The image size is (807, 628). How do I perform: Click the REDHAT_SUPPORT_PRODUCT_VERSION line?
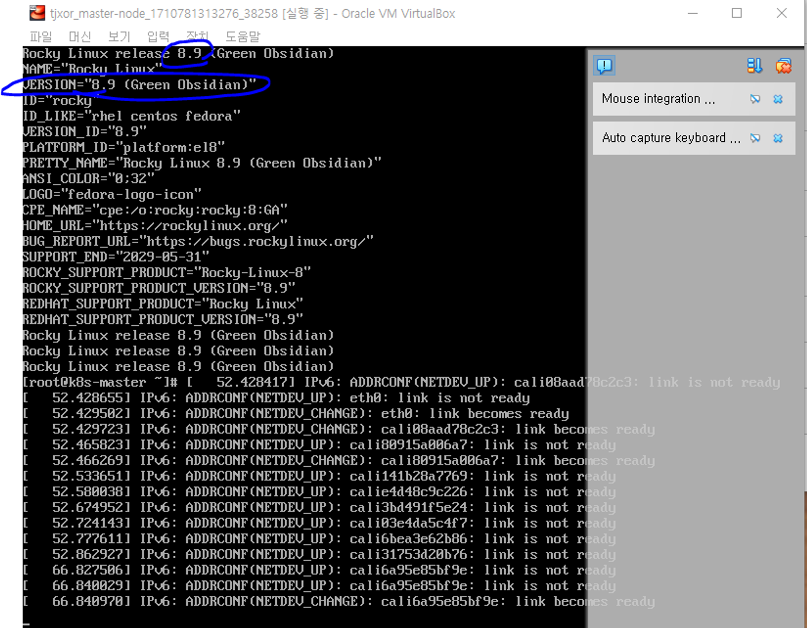pos(163,320)
